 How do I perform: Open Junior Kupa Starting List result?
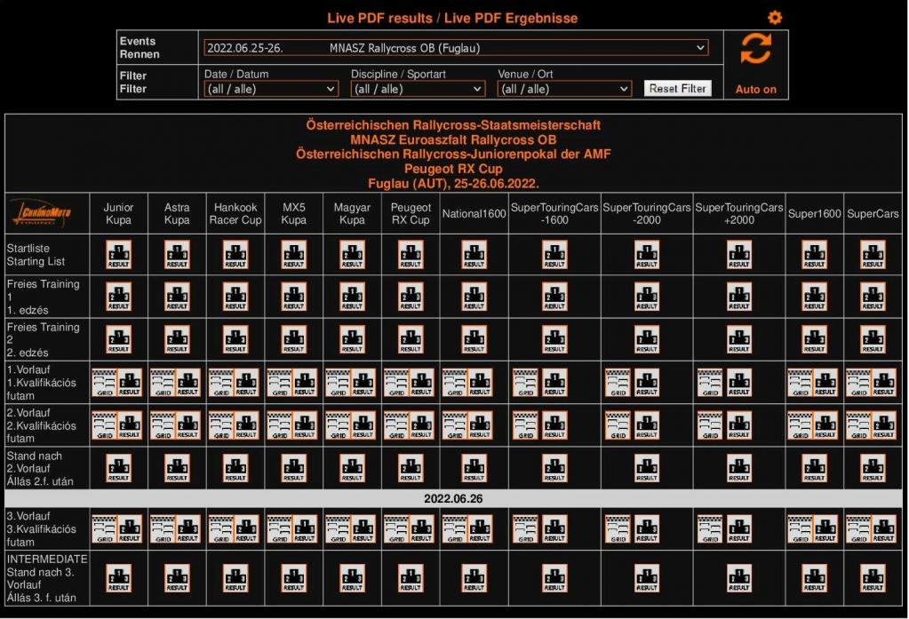point(118,254)
